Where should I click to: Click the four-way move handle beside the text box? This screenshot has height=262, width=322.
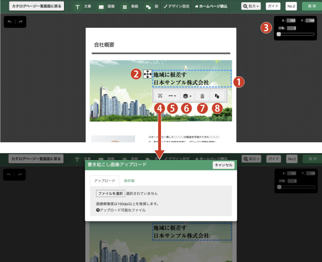pos(147,74)
